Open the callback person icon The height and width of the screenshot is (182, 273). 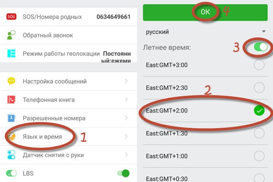(x=11, y=35)
